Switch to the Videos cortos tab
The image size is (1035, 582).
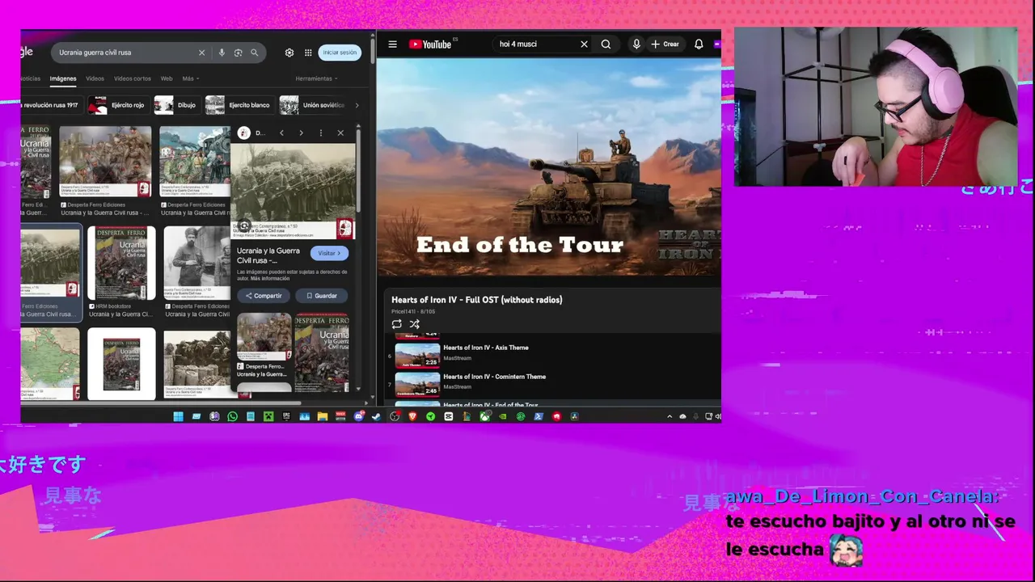pyautogui.click(x=133, y=78)
